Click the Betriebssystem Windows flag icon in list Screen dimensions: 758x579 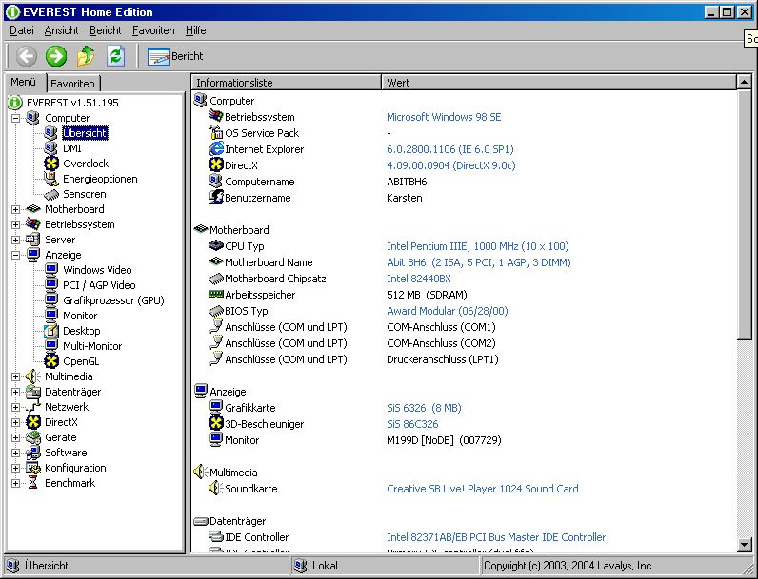click(x=215, y=116)
